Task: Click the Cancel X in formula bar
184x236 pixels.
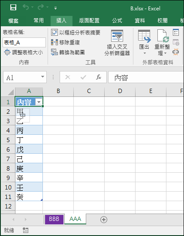Action: [68, 77]
